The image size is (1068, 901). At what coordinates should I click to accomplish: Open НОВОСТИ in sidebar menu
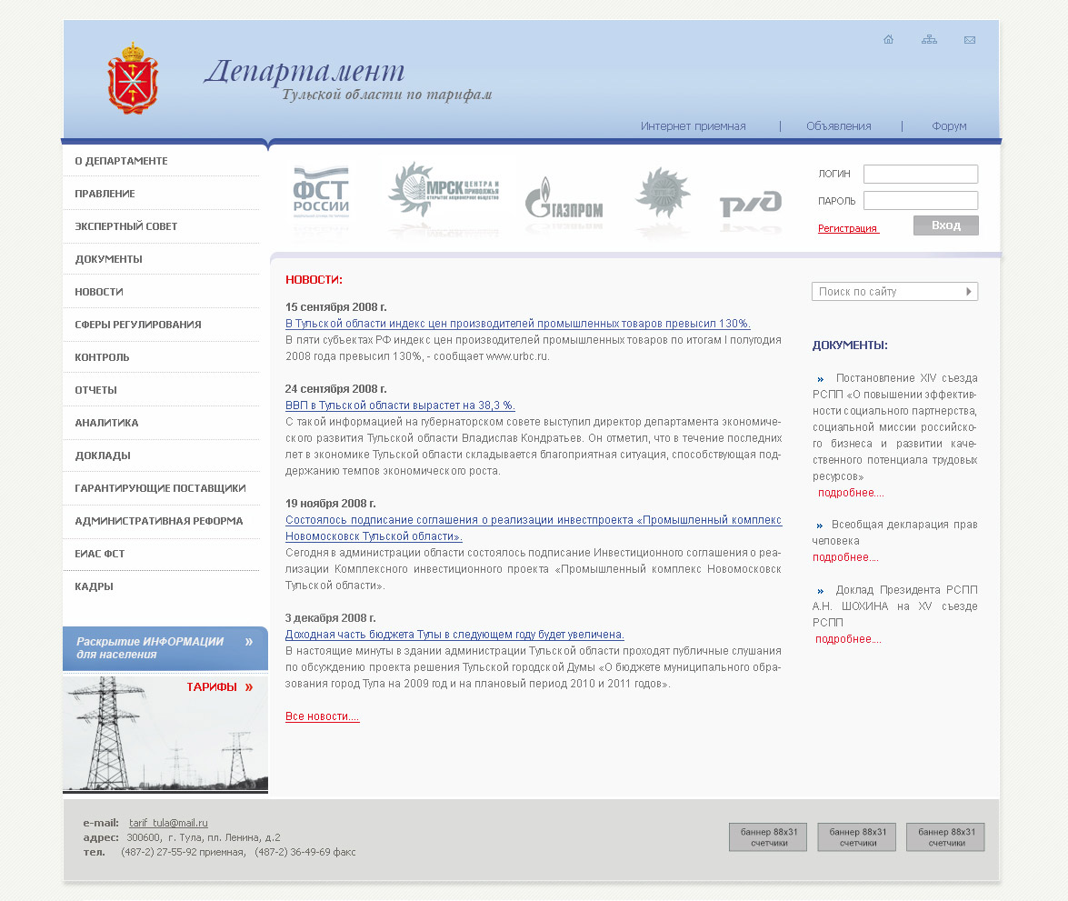[x=99, y=292]
